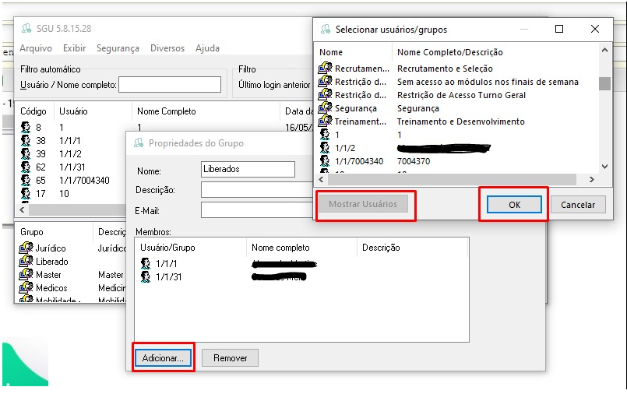Select member 1/1/31 user icon

click(146, 276)
